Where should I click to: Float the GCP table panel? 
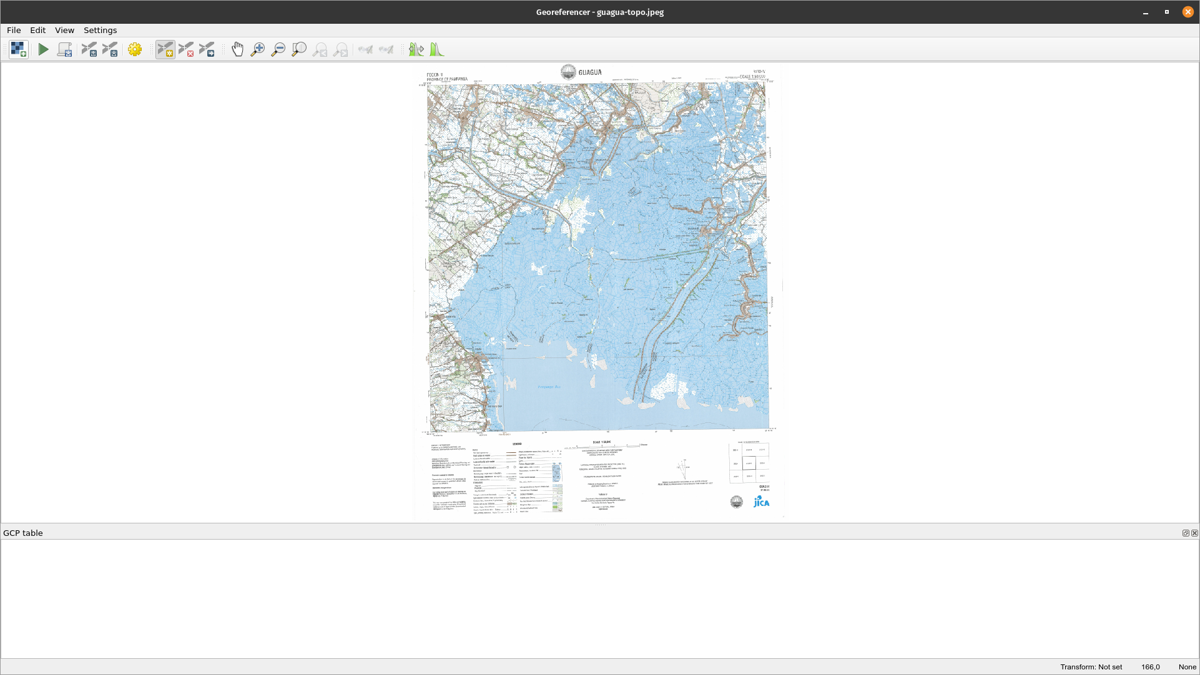1185,533
